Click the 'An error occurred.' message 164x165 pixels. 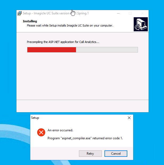click(x=60, y=130)
